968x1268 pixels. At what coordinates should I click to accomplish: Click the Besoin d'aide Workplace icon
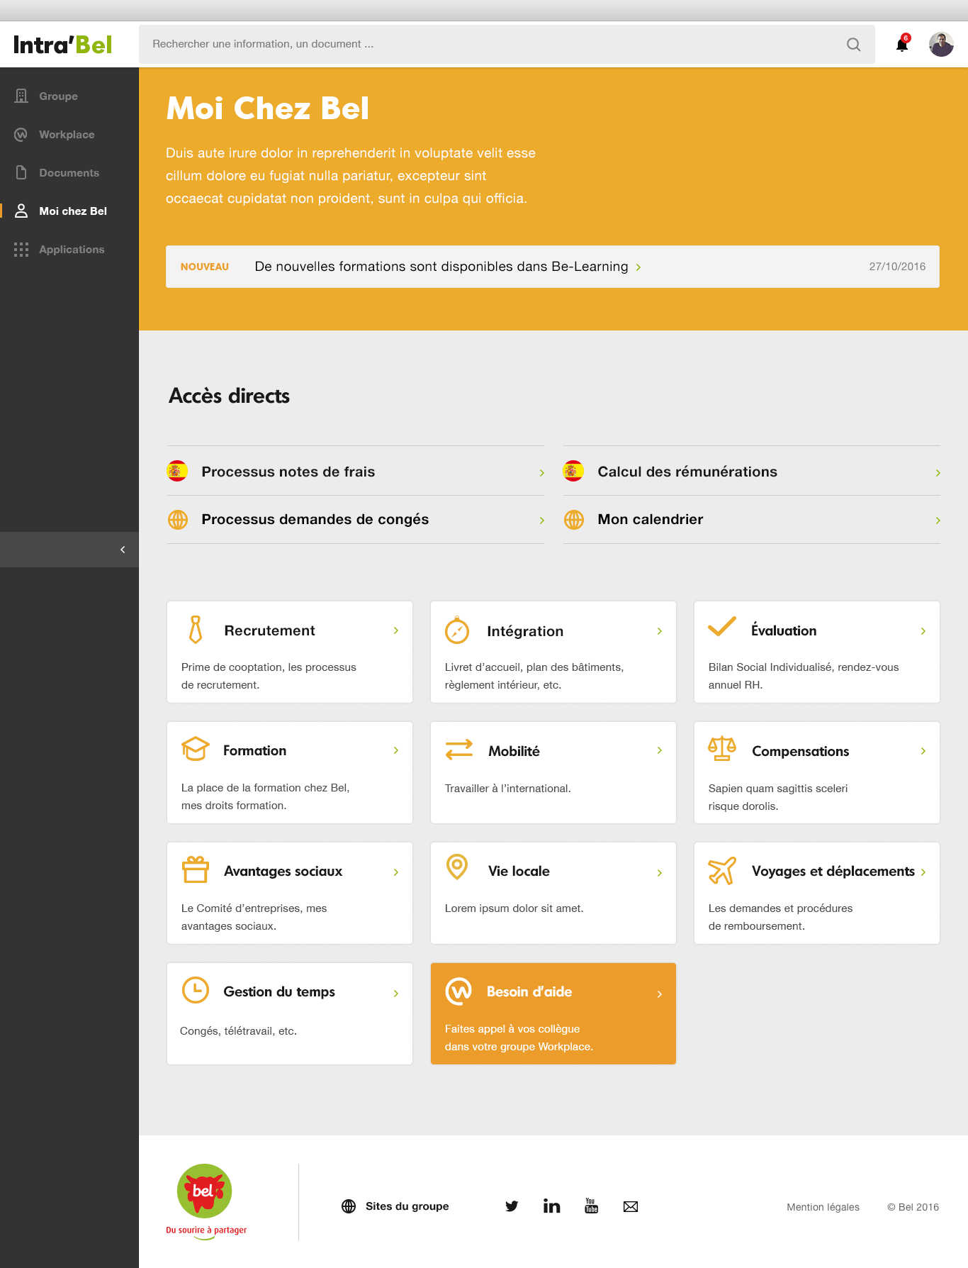click(458, 991)
